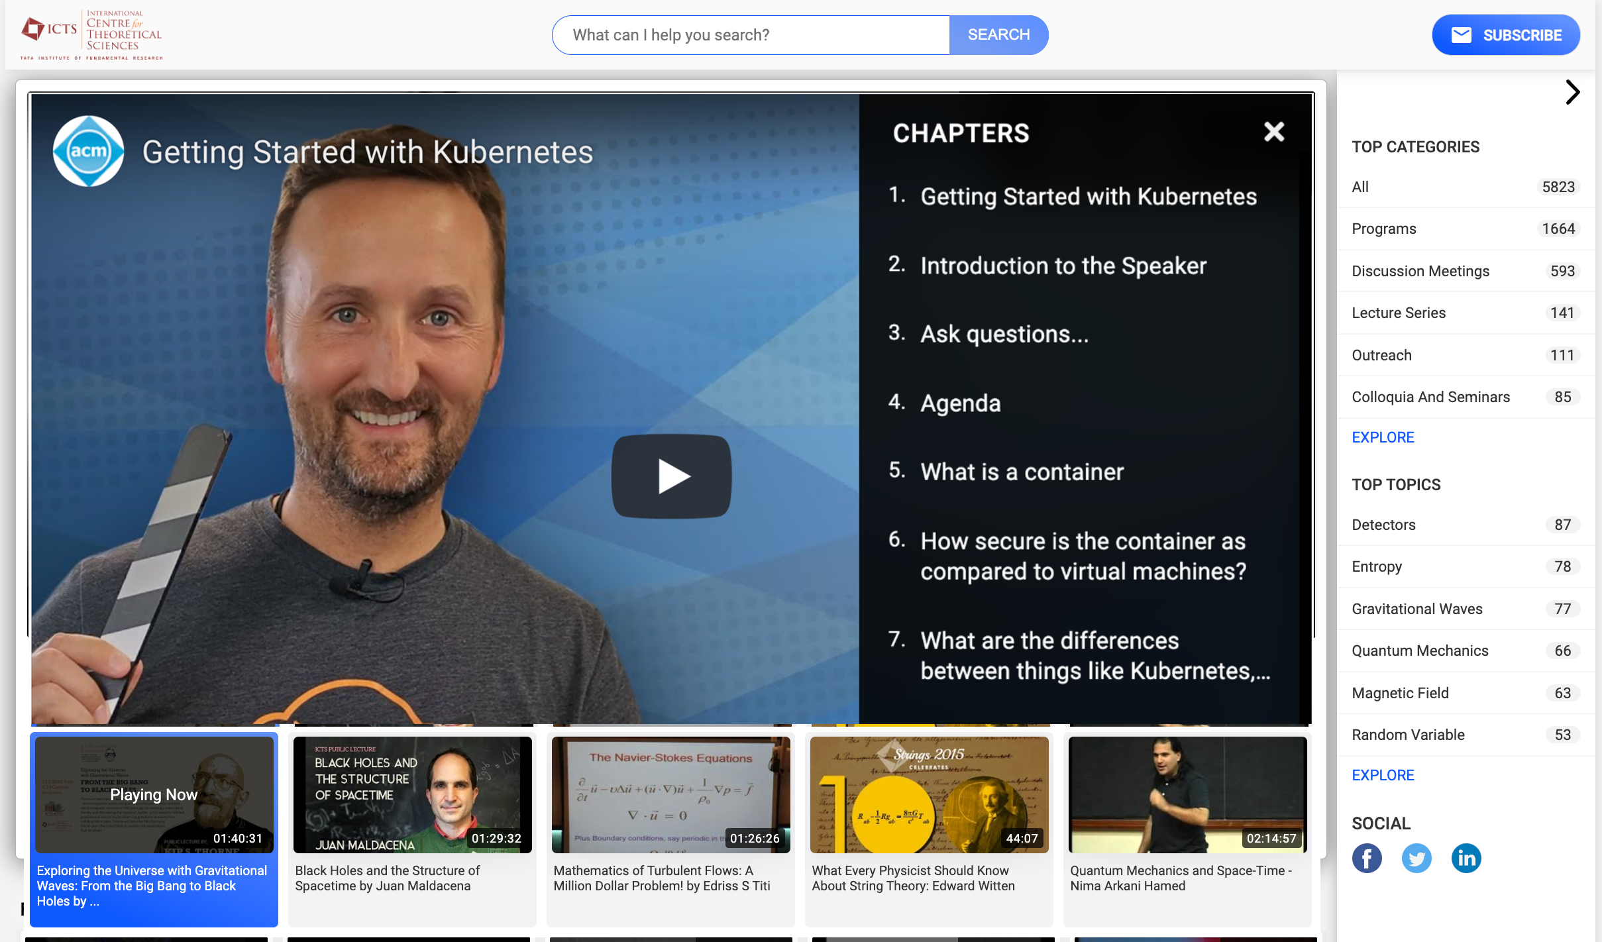This screenshot has width=1602, height=942.
Task: Explore more under Top Topics
Action: click(x=1383, y=775)
